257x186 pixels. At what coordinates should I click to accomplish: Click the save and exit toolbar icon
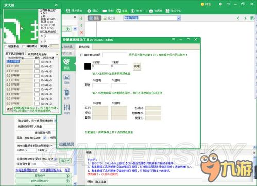[68, 11]
